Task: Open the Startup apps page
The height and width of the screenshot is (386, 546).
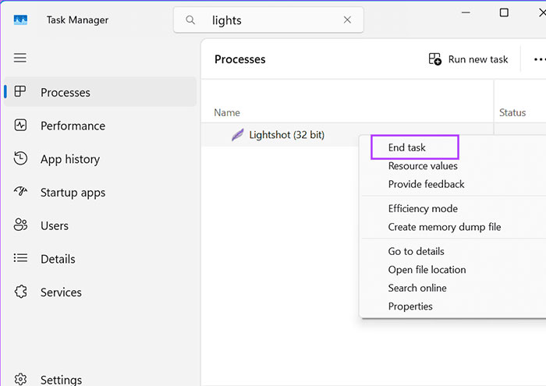Action: tap(73, 193)
